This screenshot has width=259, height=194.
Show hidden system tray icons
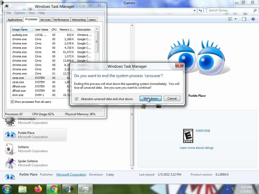(x=227, y=189)
